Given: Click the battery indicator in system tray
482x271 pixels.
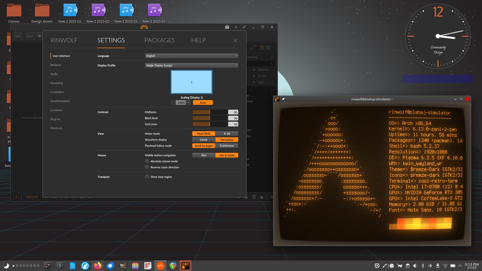Looking at the screenshot, I should click(x=453, y=266).
